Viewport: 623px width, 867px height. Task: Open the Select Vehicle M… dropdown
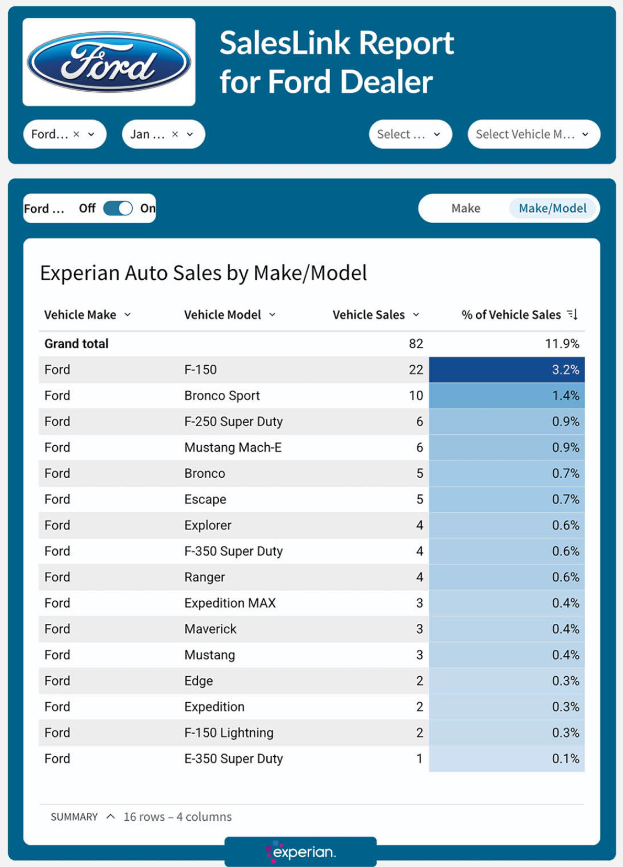534,134
